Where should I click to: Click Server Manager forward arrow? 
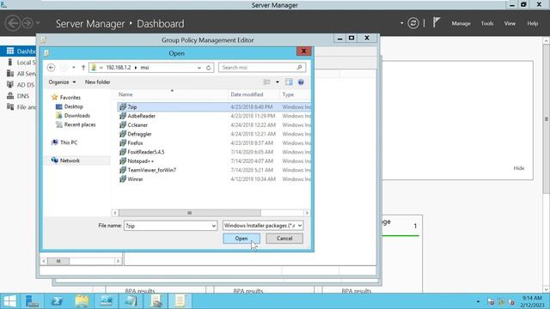(27, 23)
